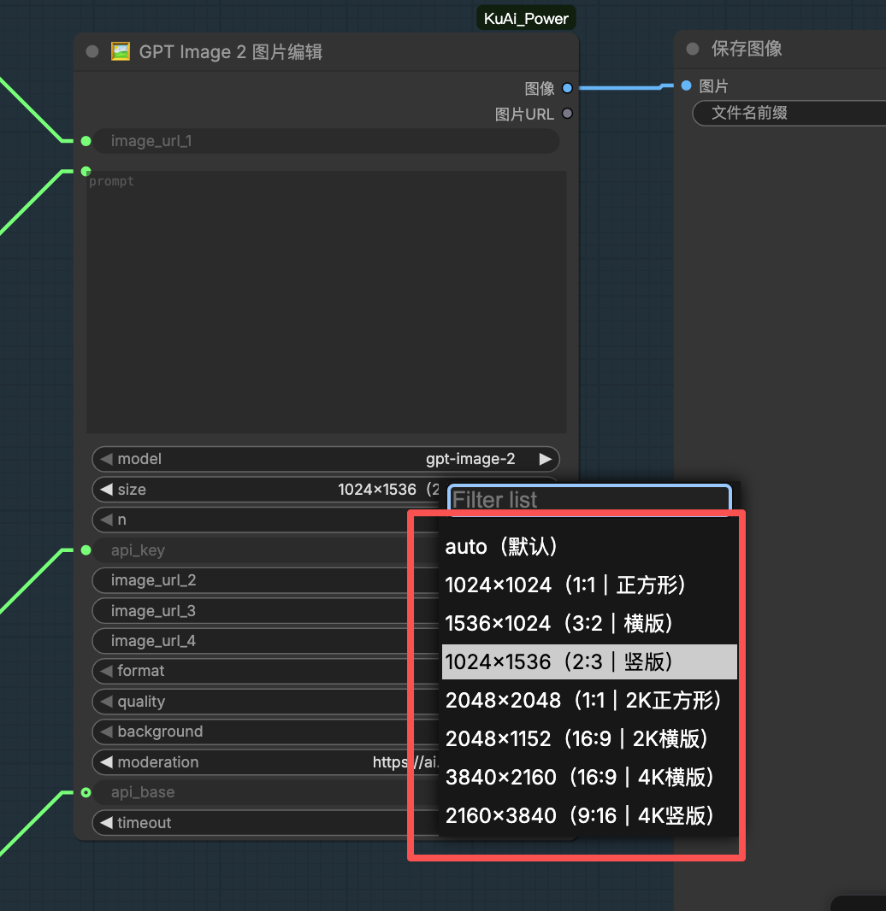Click the 图片 input port on 保存图像
This screenshot has height=911, width=886.
tap(686, 86)
